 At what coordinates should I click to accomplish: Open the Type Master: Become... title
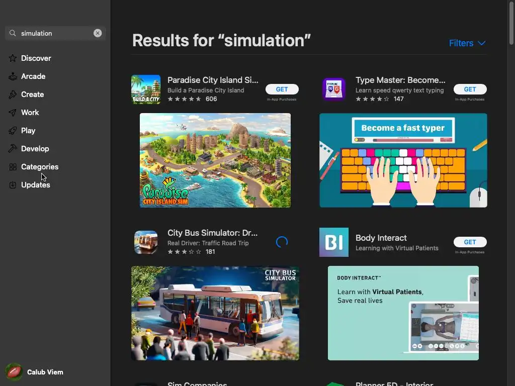(x=400, y=80)
